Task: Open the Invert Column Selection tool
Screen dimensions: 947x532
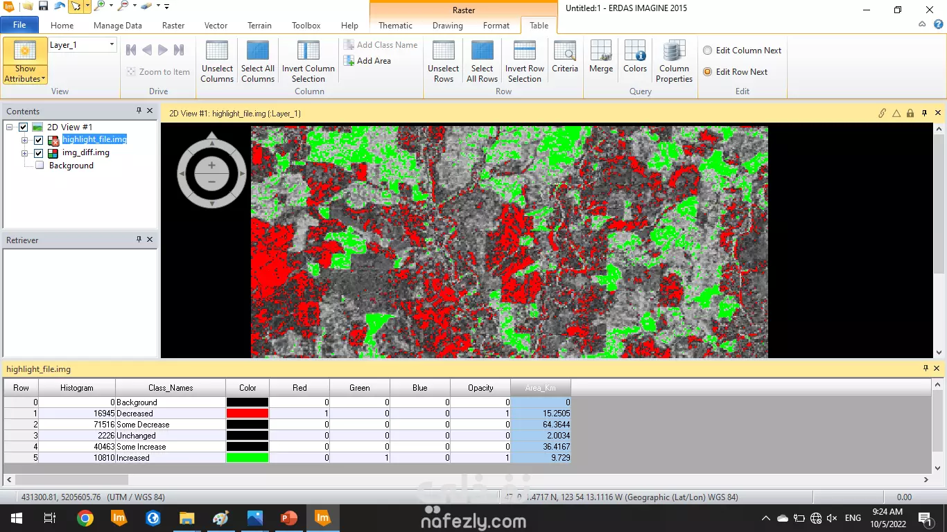Action: click(x=308, y=61)
